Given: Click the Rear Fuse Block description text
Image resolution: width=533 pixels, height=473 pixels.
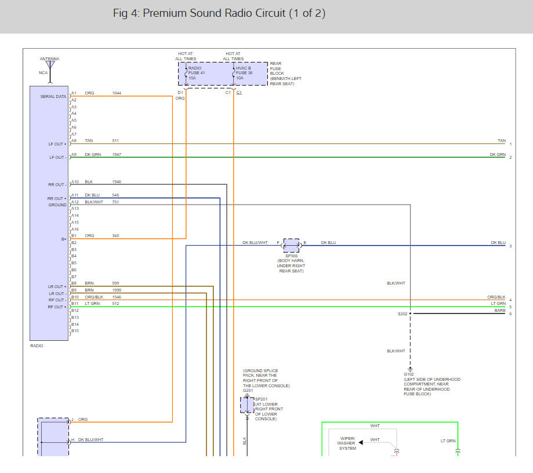Looking at the screenshot, I should 285,74.
